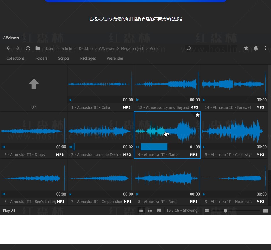
Task: Pause playback of 4 - Atmostra III - Garua
Action: 137,147
